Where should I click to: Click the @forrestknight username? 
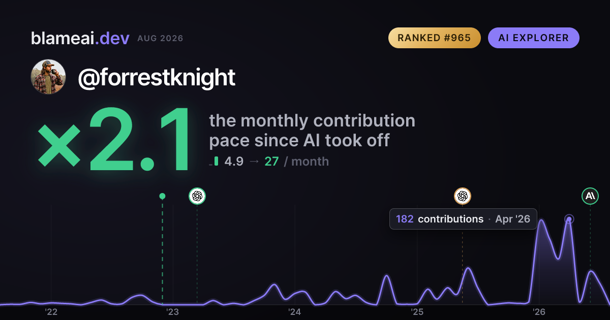coord(157,78)
